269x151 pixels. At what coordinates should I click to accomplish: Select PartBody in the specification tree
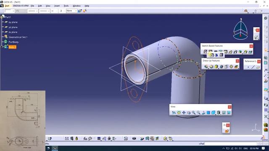13,42
